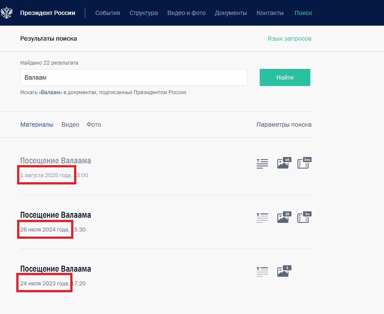This screenshot has width=384, height=314.
Task: Open photo icon for 24 июля 2023 result
Action: point(283,271)
